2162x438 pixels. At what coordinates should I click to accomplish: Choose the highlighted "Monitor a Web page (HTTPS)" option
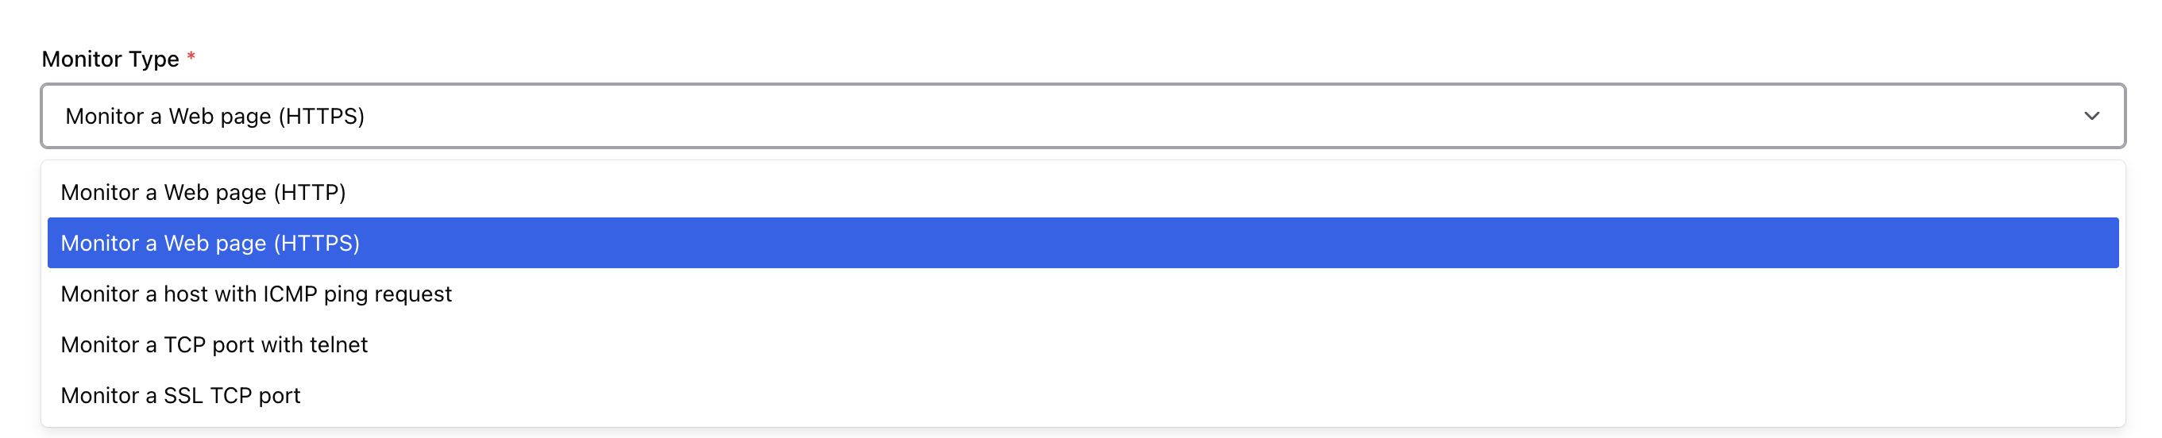(x=210, y=244)
